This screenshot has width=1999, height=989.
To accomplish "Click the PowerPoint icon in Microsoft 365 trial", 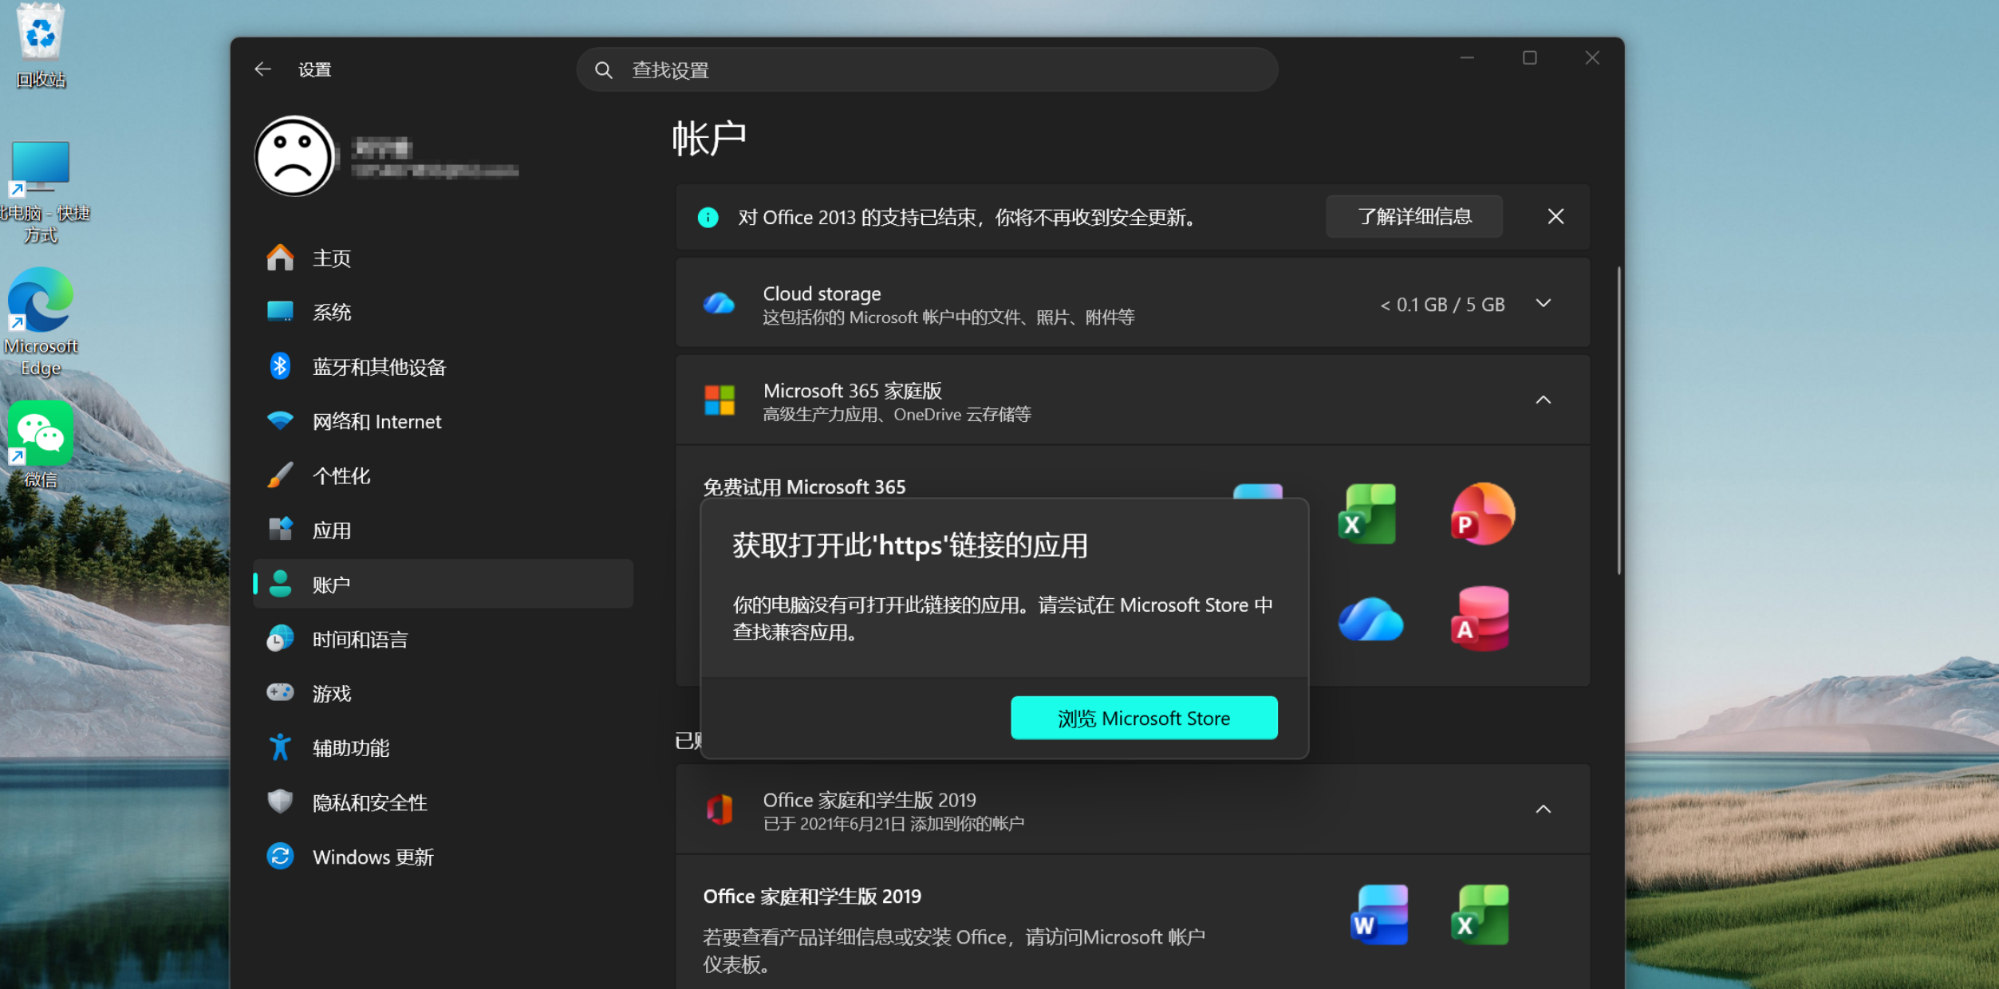I will pyautogui.click(x=1482, y=514).
